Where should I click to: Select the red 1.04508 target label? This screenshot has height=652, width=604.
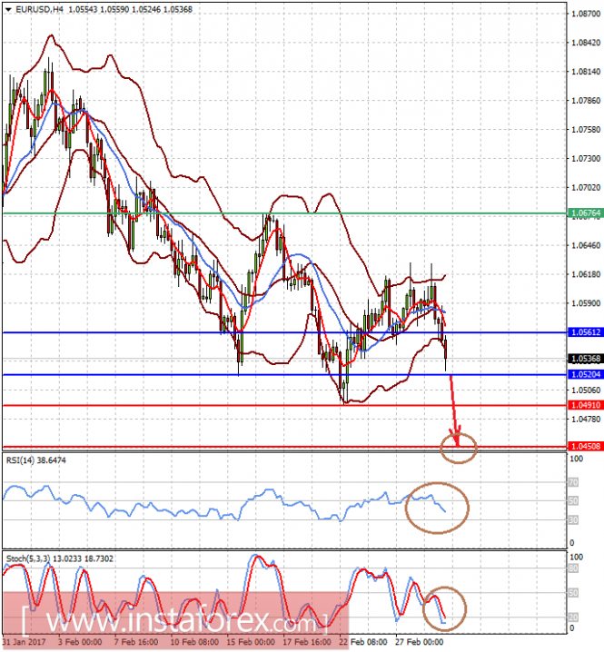pos(586,447)
